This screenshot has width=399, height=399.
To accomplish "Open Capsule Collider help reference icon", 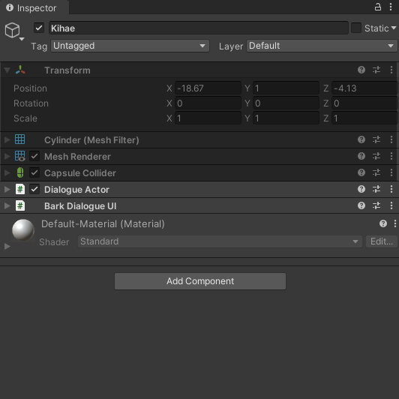I will coord(361,172).
